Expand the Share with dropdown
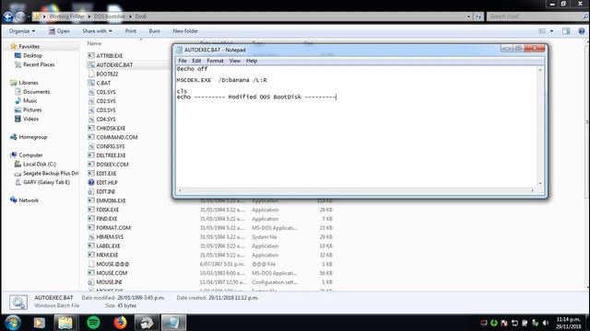590x331 pixels. tap(97, 31)
